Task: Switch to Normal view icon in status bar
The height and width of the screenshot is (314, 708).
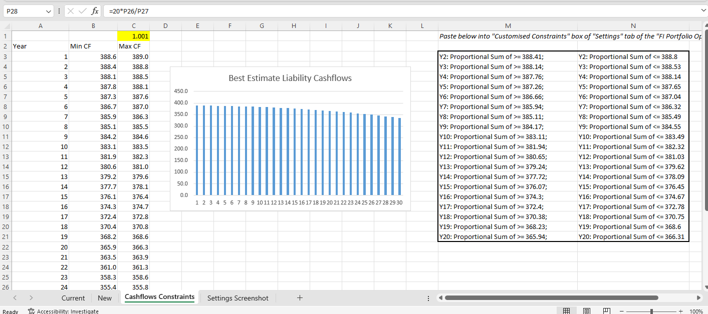Action: tap(567, 311)
